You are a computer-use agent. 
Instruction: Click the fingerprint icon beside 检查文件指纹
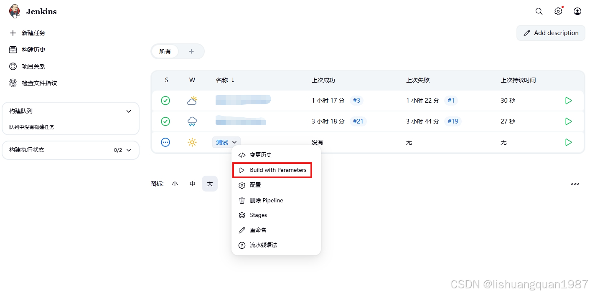point(13,83)
